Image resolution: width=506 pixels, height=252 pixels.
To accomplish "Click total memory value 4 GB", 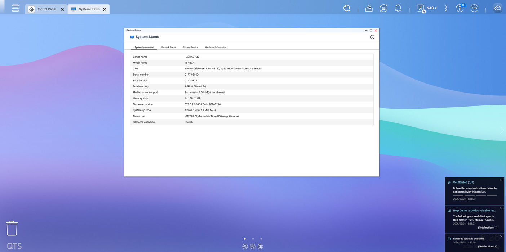I will point(195,86).
